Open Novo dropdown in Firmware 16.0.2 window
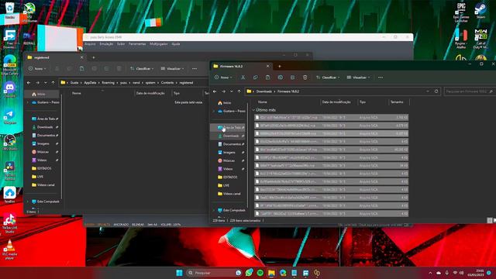496x279 pixels. click(223, 77)
